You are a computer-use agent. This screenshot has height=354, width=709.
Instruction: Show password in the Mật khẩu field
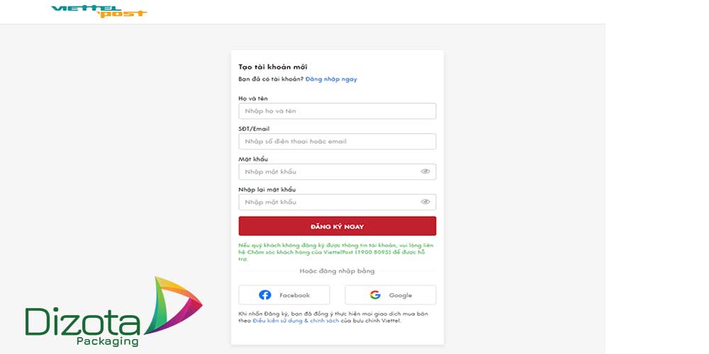[425, 171]
